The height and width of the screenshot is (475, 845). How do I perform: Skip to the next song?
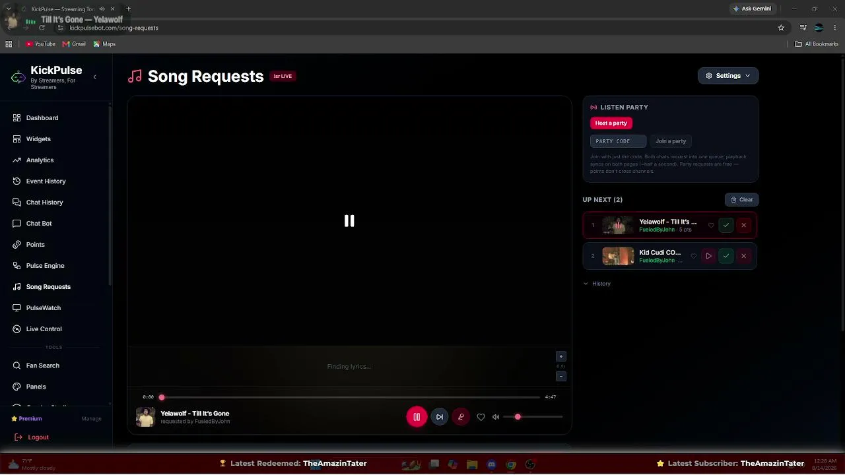click(440, 417)
